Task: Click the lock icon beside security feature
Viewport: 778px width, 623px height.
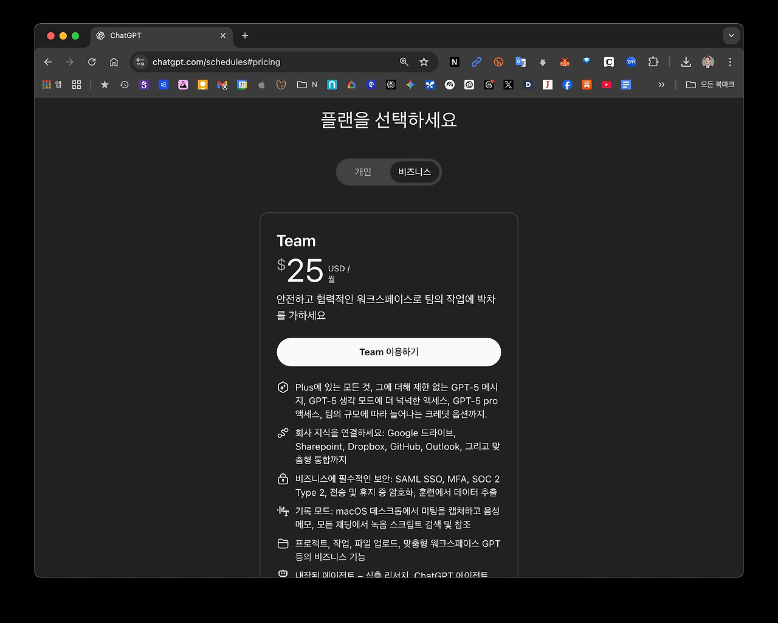Action: tap(283, 479)
